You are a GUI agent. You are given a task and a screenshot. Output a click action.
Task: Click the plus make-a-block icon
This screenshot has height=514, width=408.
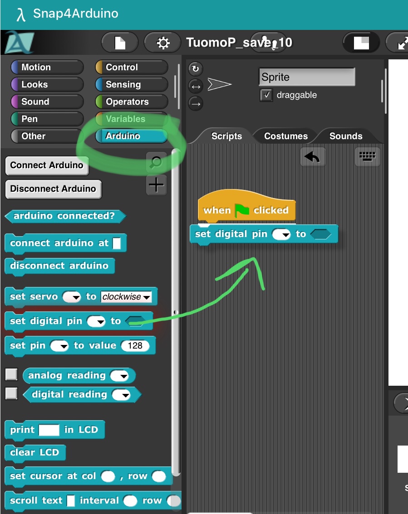156,185
